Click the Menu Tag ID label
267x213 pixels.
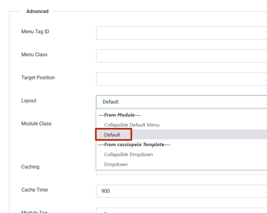pos(35,31)
